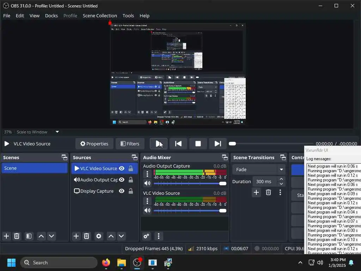Open the Tools menu

(128, 16)
